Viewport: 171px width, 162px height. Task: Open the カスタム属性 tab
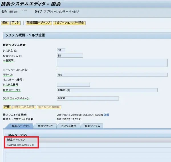[x=68, y=126]
